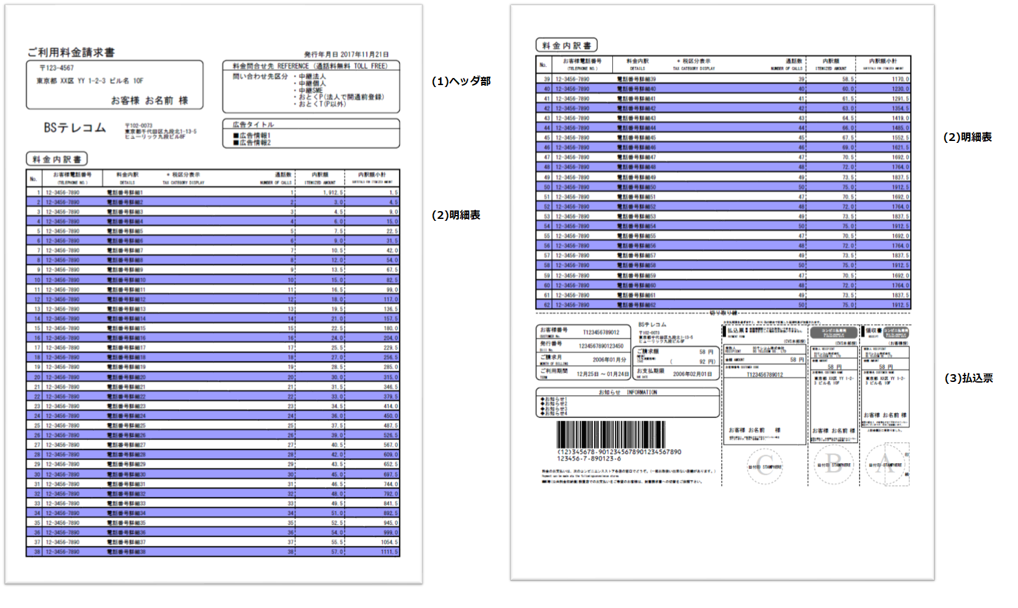Click the stamp circle marked A
This screenshot has width=1018, height=608.
tap(884, 464)
